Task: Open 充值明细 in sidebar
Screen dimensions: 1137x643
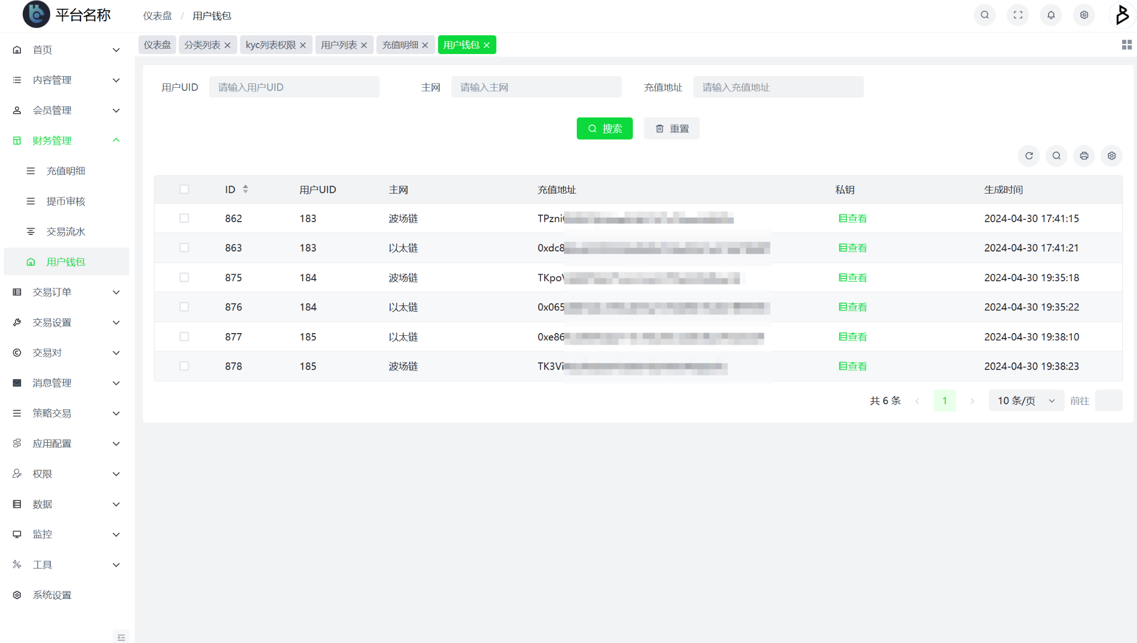Action: tap(66, 171)
